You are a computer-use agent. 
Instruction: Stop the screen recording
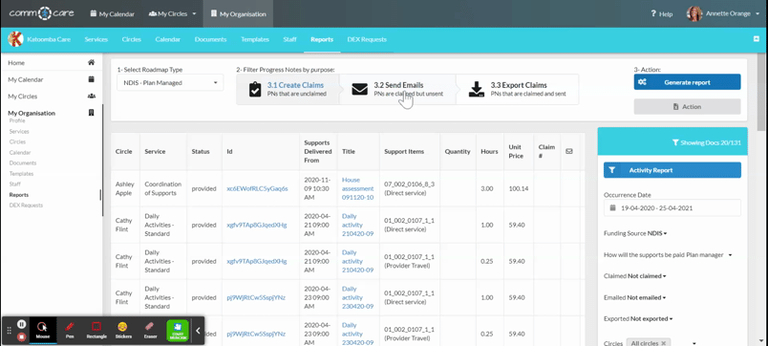click(22, 336)
